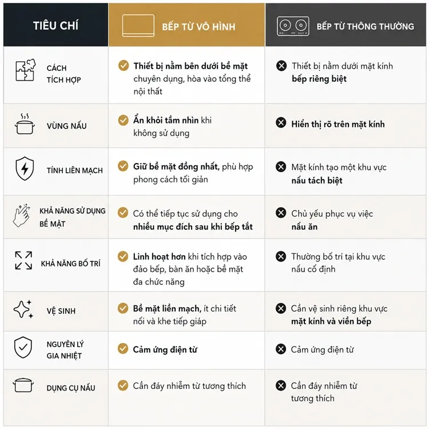Screen dimensions: 429x429
Task: Select the sparkle stars icon beside Vệ sinh
Action: pos(23,309)
